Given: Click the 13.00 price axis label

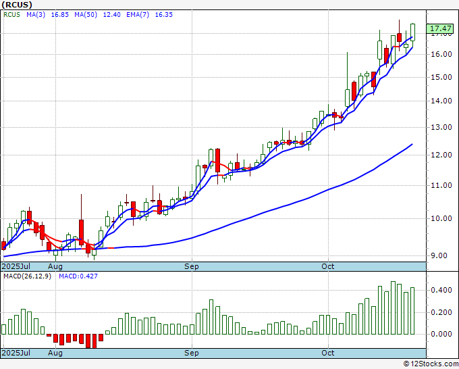Looking at the screenshot, I should (x=441, y=127).
